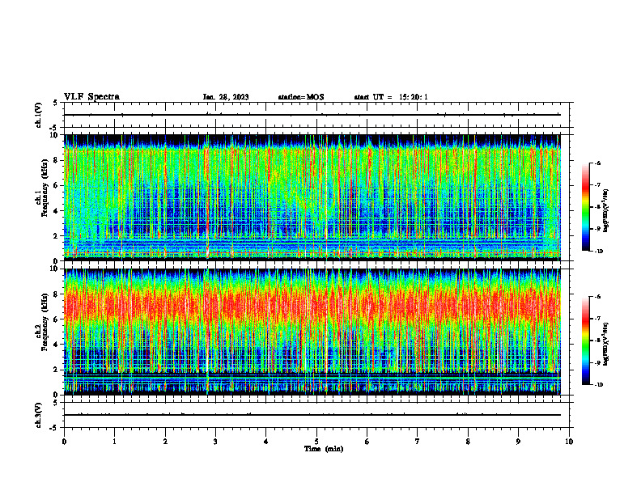Click the ch.3 voltage waveform trace

click(312, 415)
